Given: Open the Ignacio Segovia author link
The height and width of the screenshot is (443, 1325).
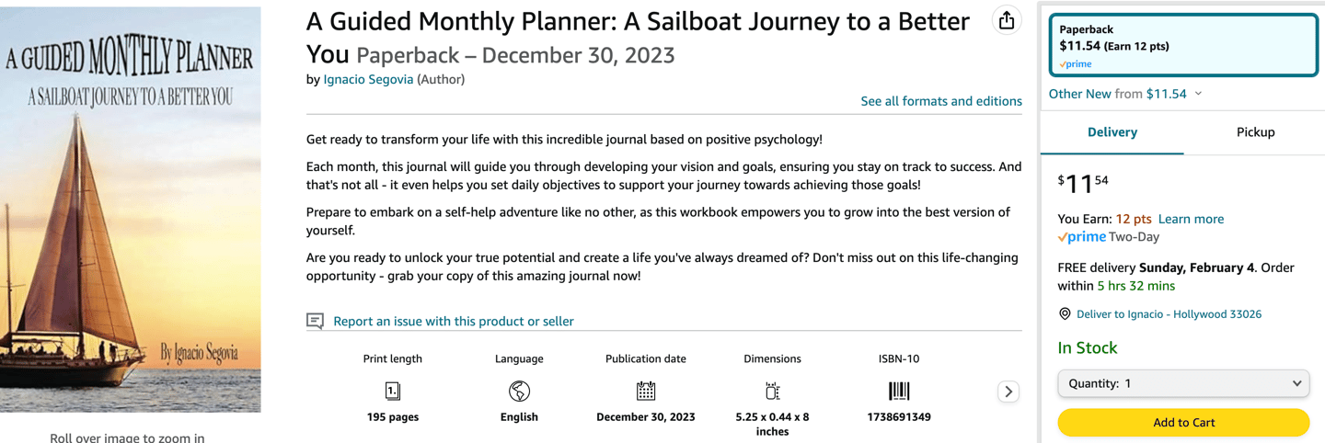Looking at the screenshot, I should tap(368, 80).
